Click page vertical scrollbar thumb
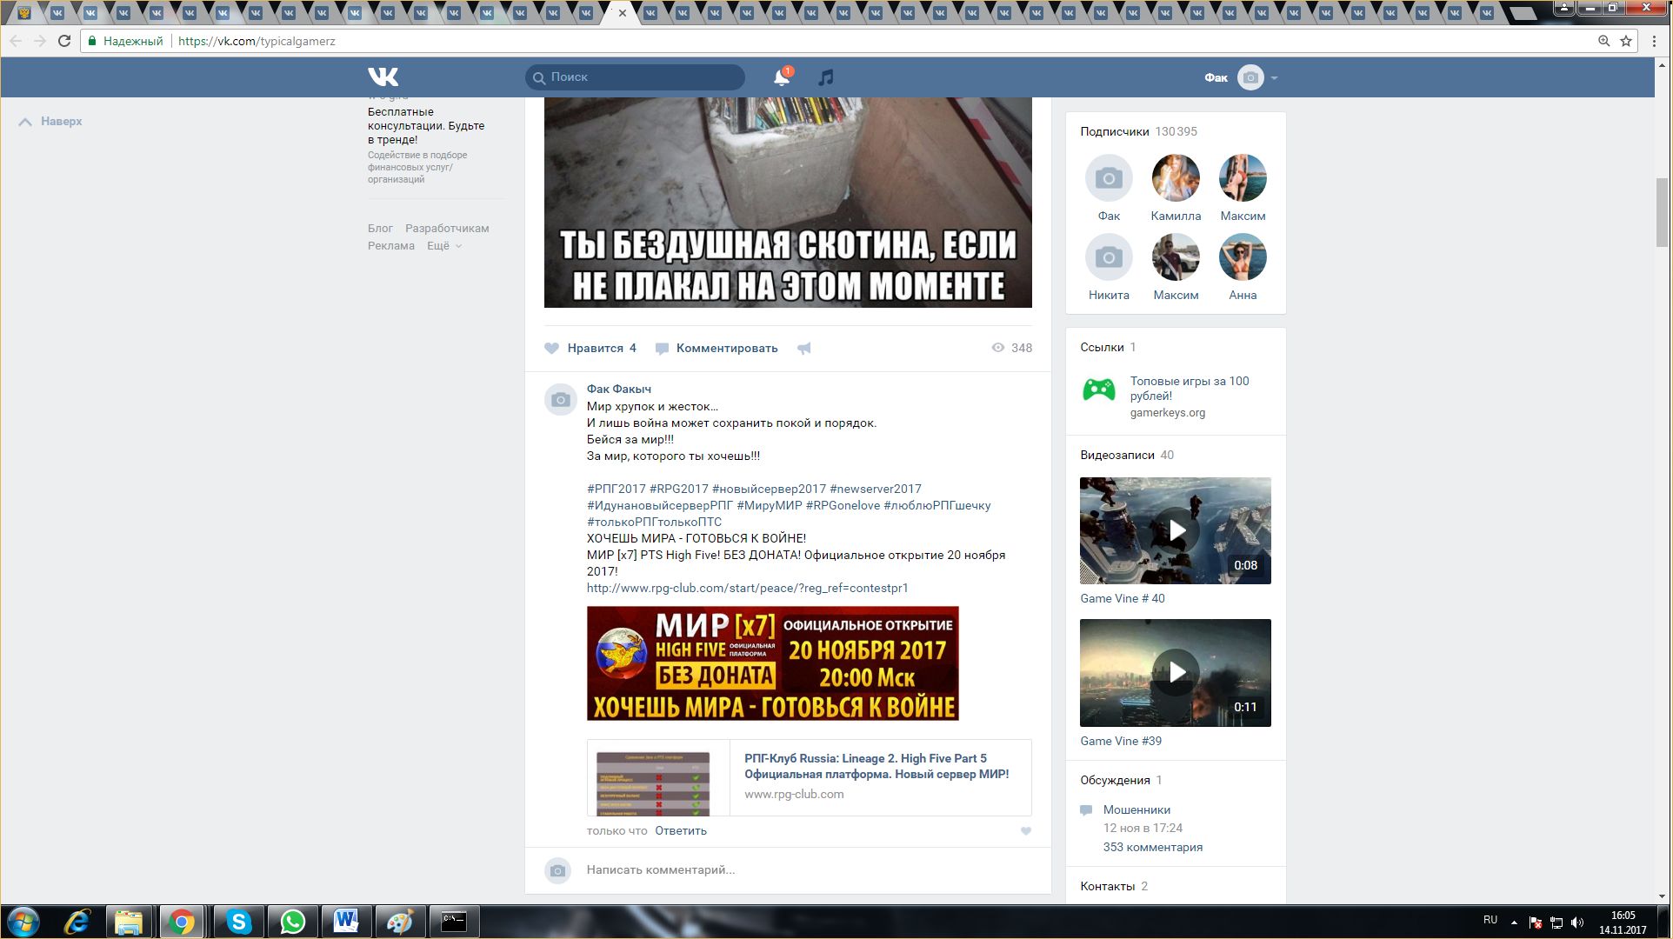 click(x=1662, y=211)
